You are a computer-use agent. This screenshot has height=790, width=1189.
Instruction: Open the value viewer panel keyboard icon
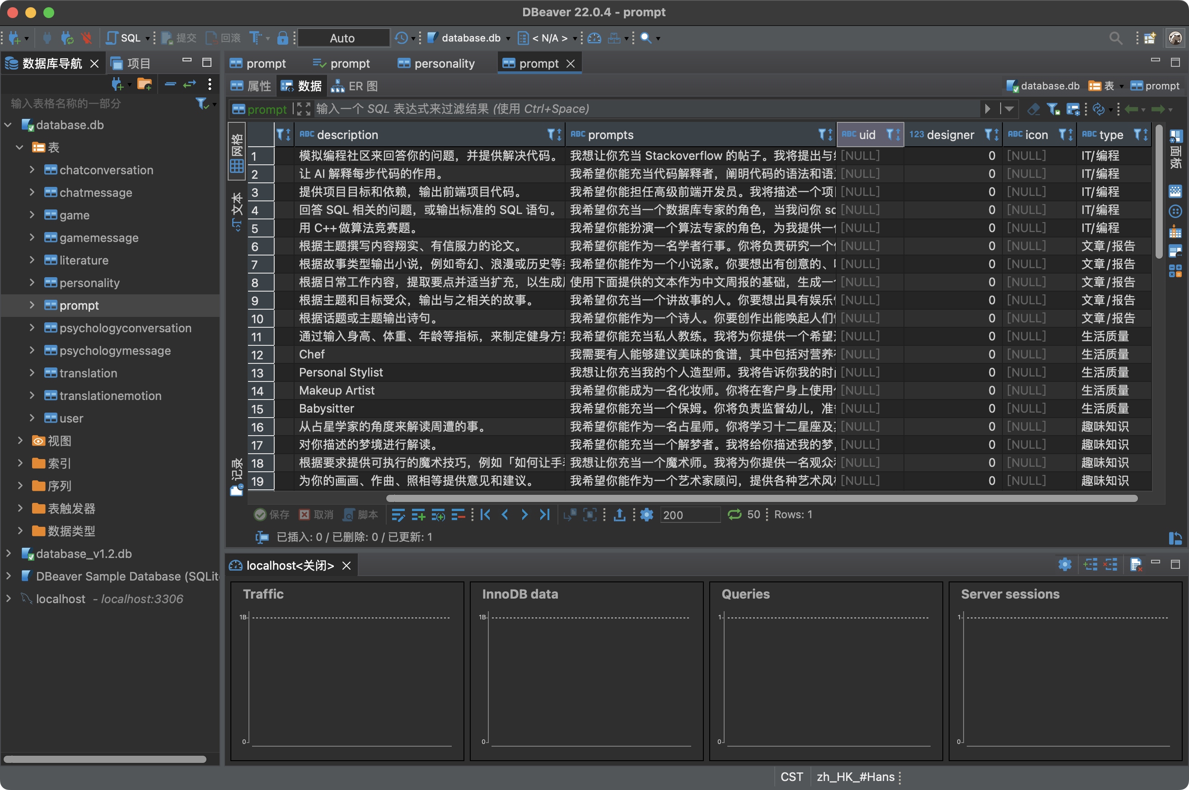point(1175,191)
